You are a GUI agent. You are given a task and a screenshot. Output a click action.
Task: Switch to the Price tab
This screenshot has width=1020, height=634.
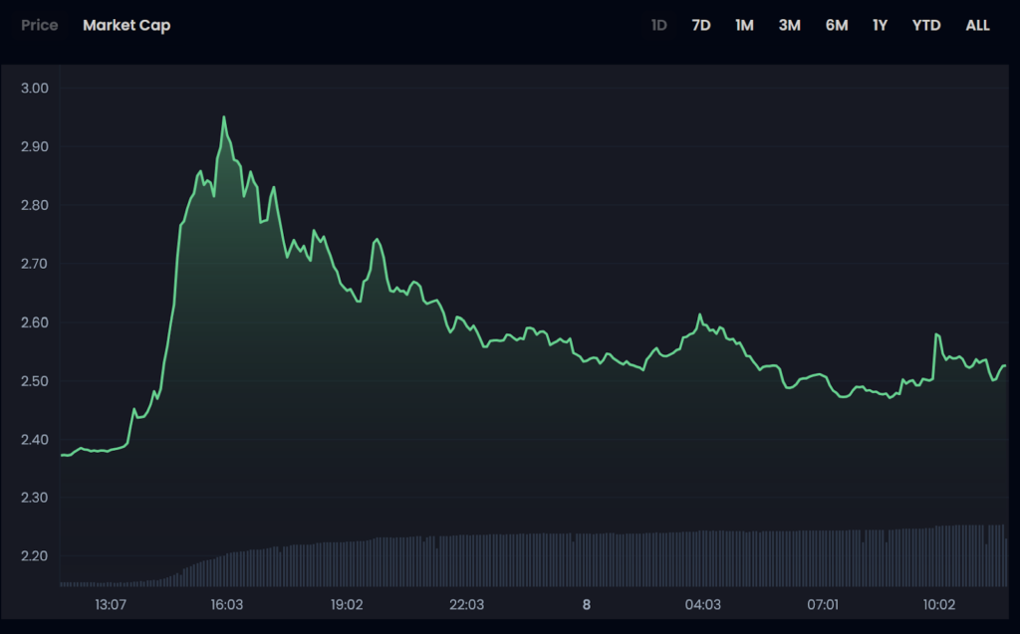[40, 25]
